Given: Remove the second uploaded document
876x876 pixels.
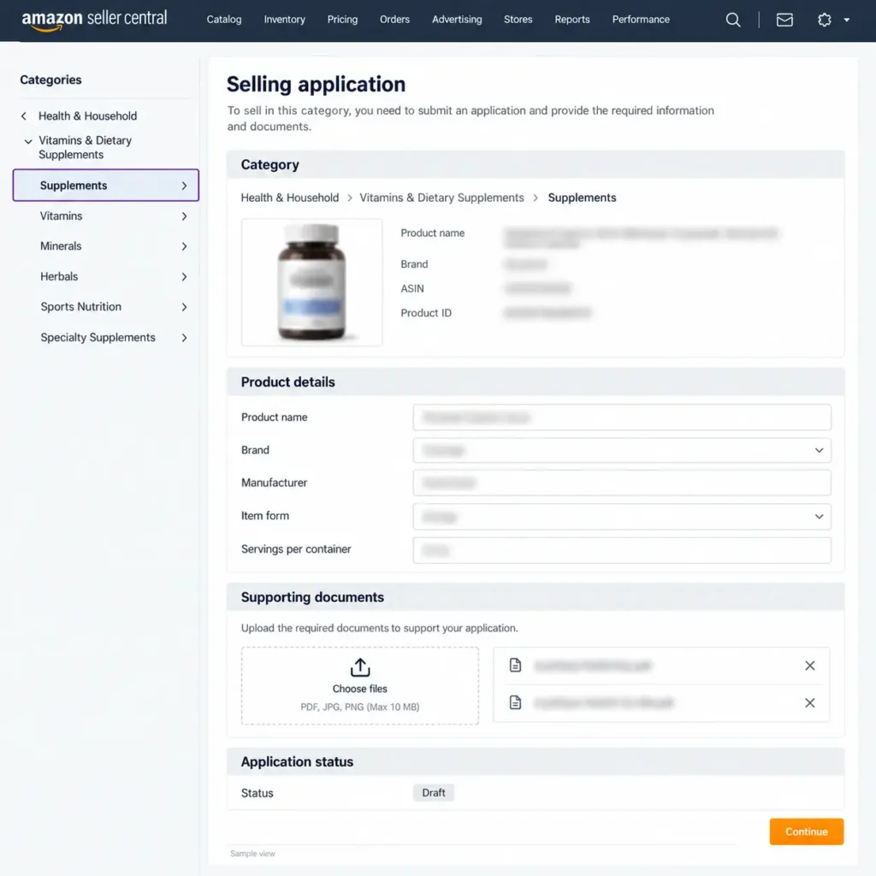Looking at the screenshot, I should 809,703.
